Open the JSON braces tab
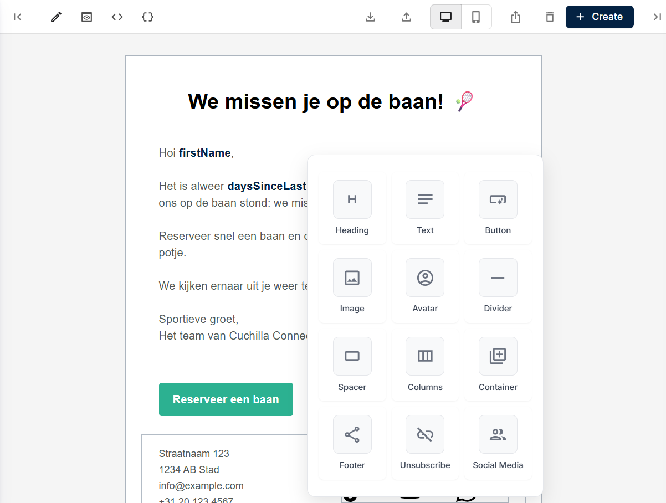Image resolution: width=666 pixels, height=503 pixels. 147,17
